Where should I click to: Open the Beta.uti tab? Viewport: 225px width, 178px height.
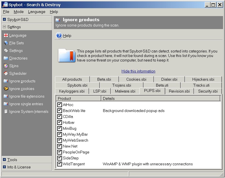click(162, 85)
